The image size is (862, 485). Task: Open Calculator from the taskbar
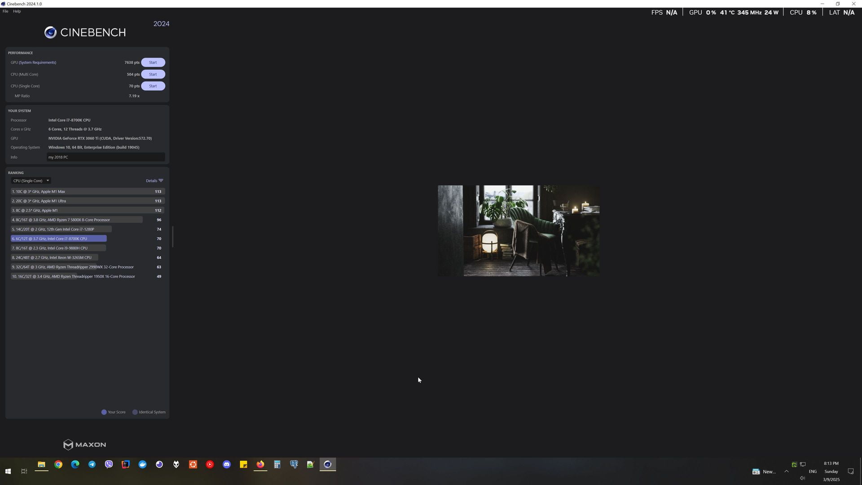point(277,465)
